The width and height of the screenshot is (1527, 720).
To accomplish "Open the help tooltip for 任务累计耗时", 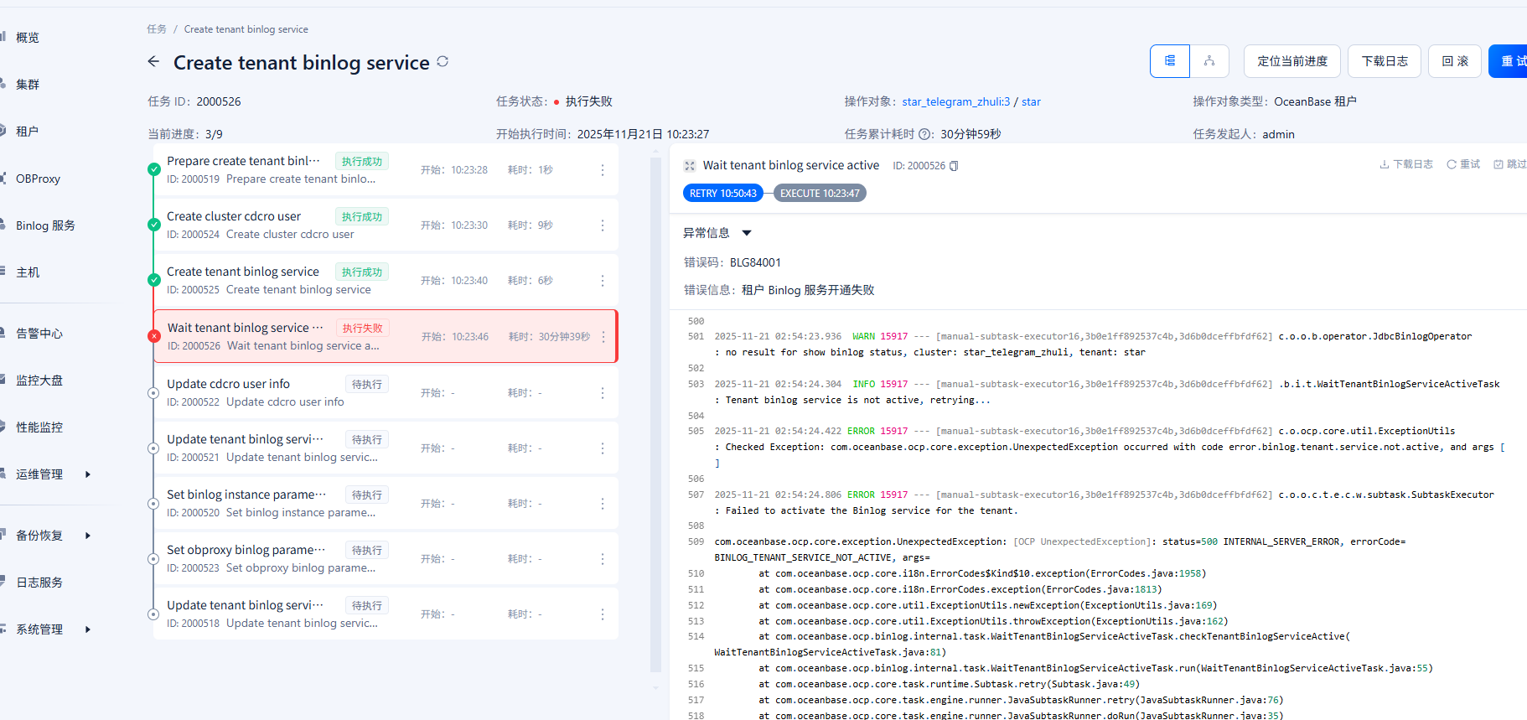I will coord(925,134).
